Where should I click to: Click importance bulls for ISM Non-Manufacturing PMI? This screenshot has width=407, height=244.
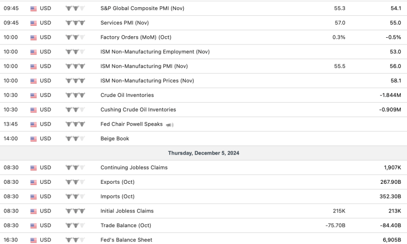coord(75,66)
